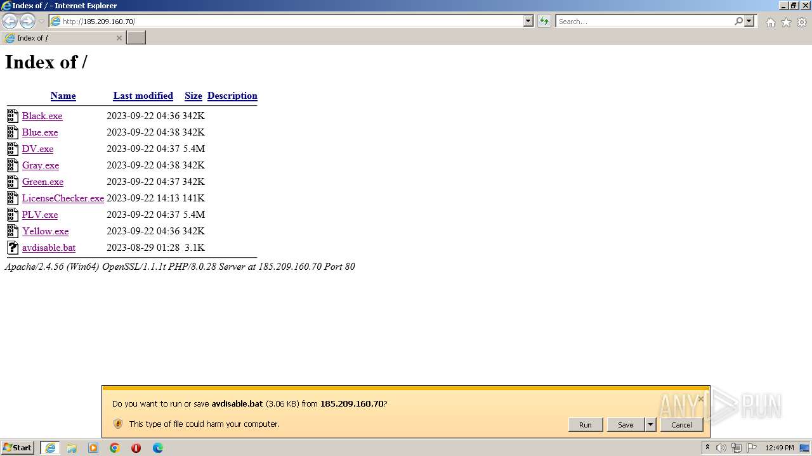Open the recent pages dropdown arrow
Image resolution: width=812 pixels, height=456 pixels.
41,22
